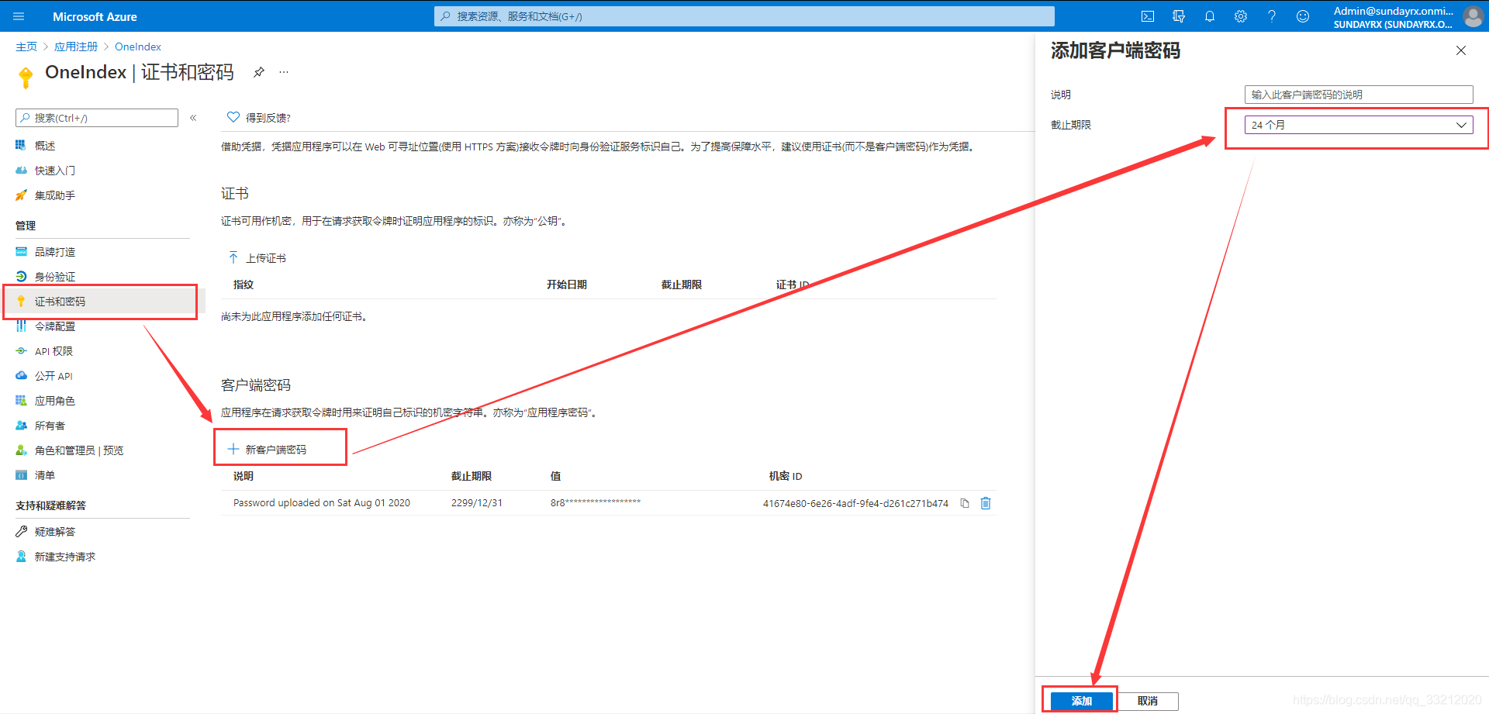
Task: Select 身份验证 in the sidebar
Action: (55, 277)
